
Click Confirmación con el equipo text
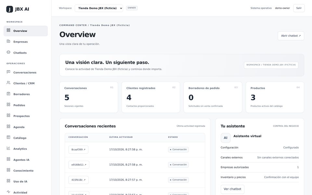[x=281, y=177]
